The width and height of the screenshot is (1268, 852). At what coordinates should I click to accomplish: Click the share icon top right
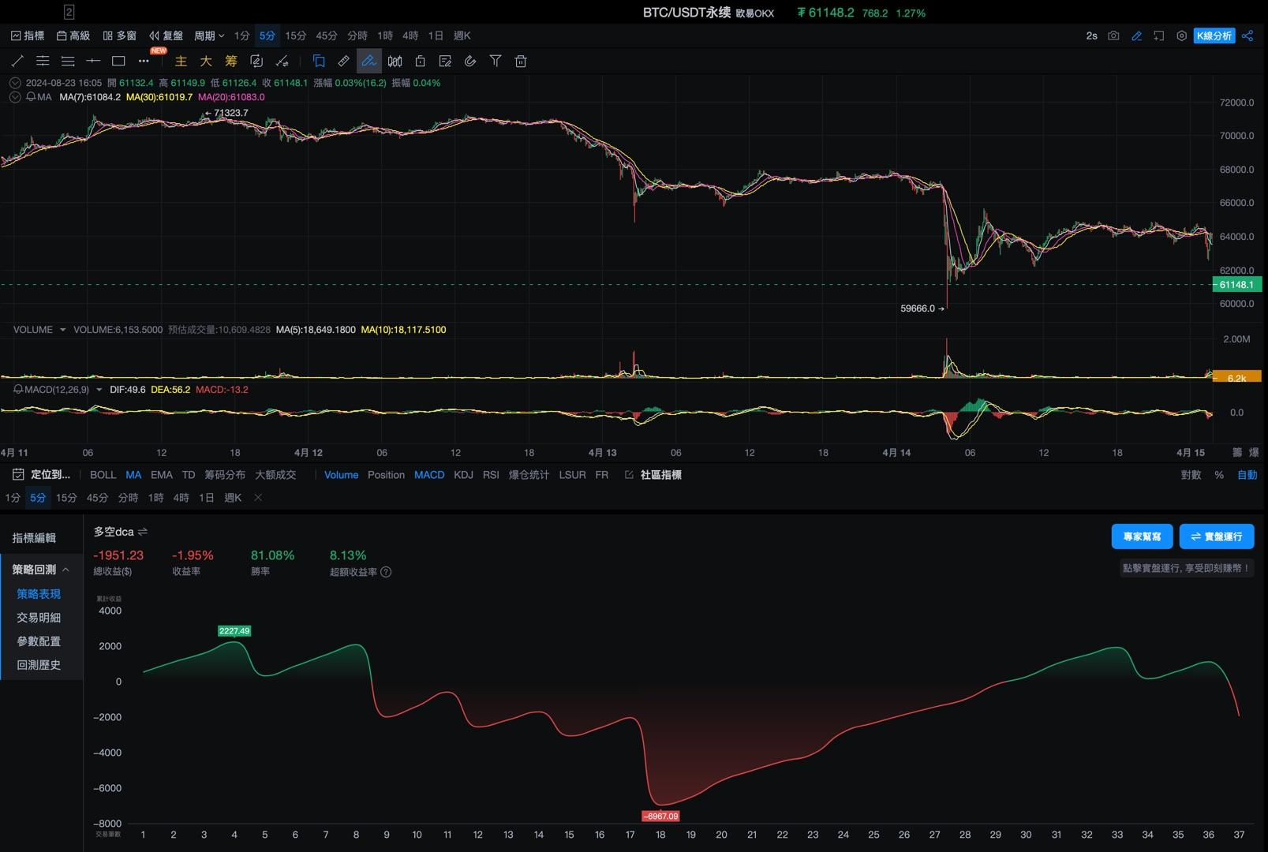[1247, 35]
